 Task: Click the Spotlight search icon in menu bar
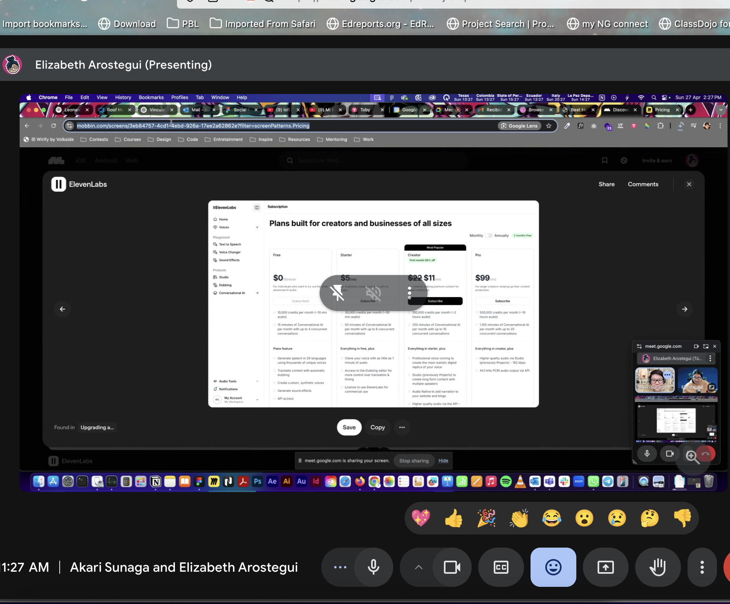coord(654,98)
